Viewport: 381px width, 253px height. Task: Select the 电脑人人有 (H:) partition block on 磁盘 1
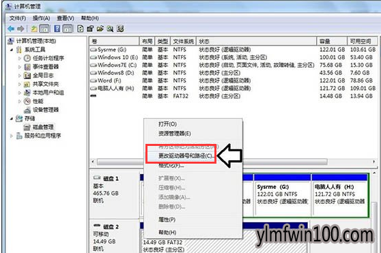coord(340,195)
